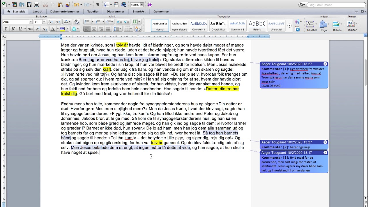Open the 150% zoom dropdown

point(142,5)
